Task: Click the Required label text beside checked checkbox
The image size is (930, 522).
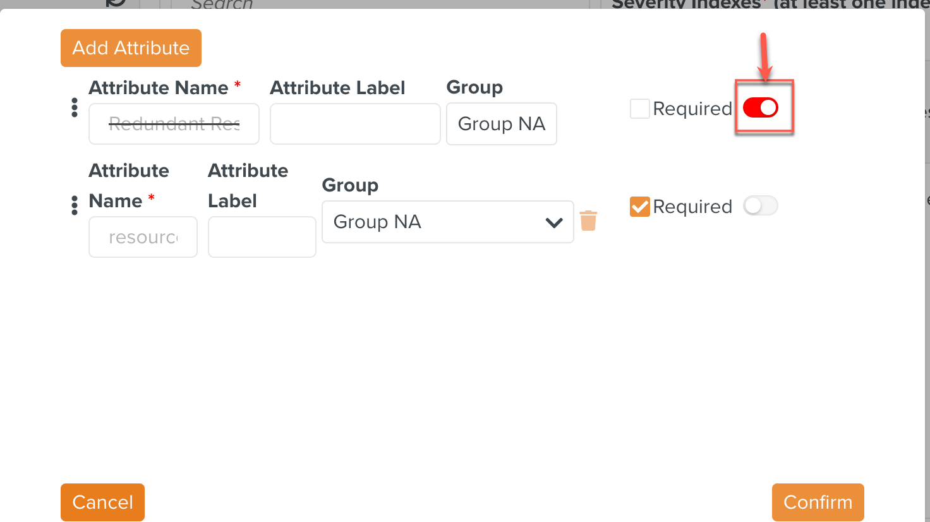Action: (x=692, y=207)
